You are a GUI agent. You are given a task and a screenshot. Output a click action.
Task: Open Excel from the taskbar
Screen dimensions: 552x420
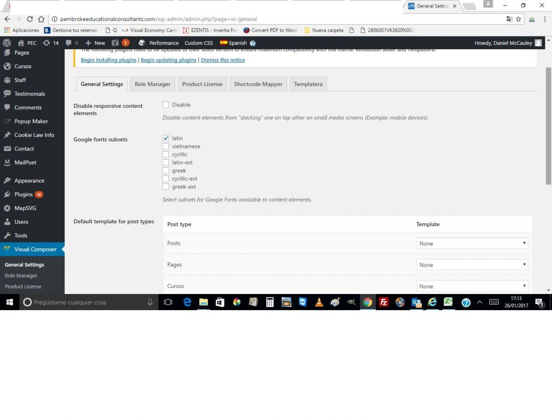[x=448, y=302]
